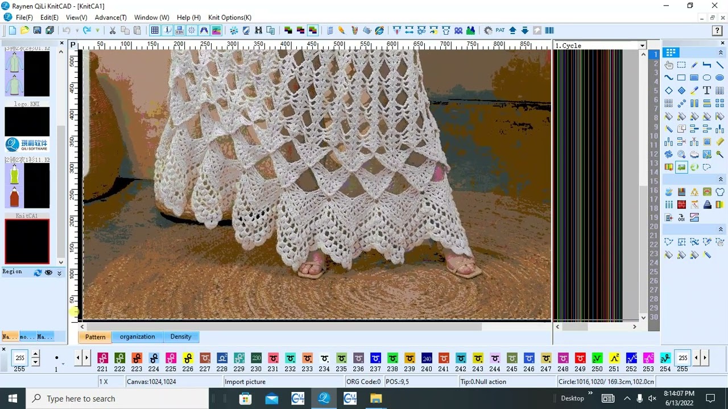Click the Type here to search box

118,398
